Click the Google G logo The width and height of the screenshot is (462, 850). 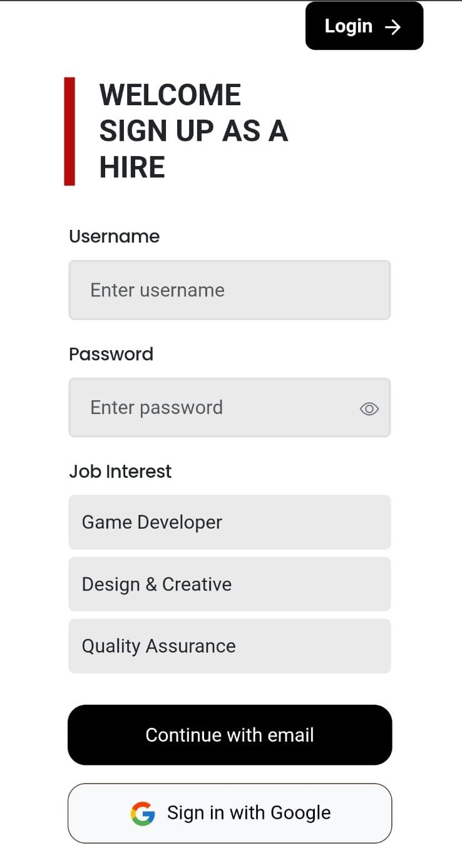tap(143, 813)
